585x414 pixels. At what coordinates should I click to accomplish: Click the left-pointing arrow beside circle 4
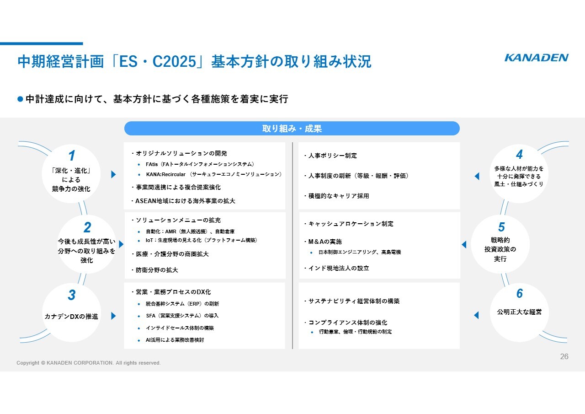pyautogui.click(x=477, y=176)
